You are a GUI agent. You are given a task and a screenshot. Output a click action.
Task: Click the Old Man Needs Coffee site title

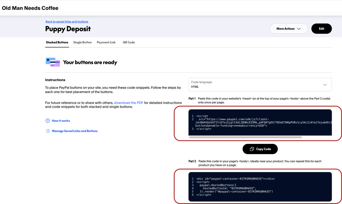click(x=30, y=8)
